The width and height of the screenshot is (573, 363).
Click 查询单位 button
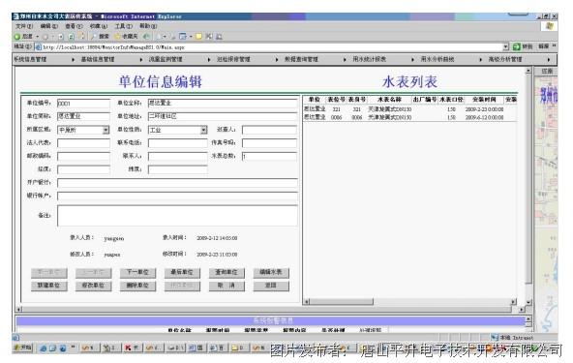pos(226,273)
